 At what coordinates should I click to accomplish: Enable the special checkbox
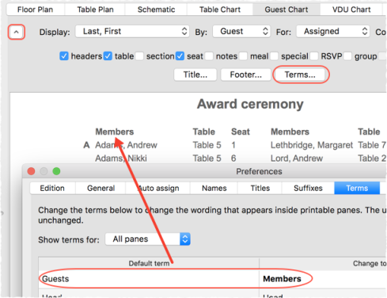click(x=275, y=56)
